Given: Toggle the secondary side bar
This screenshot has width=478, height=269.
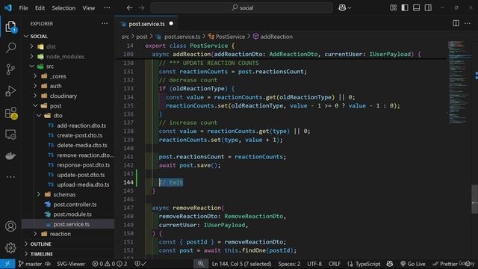Looking at the screenshot, I should [428, 7].
